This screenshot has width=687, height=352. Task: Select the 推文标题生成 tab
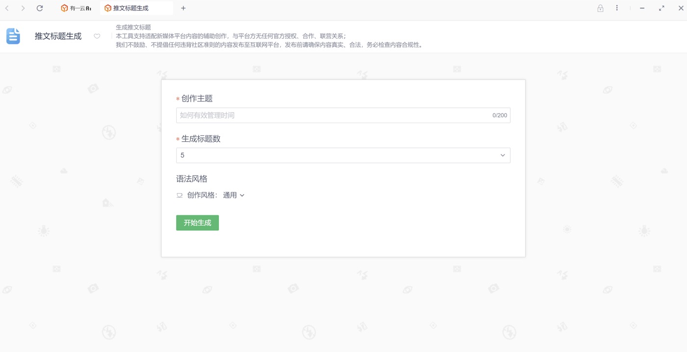136,8
